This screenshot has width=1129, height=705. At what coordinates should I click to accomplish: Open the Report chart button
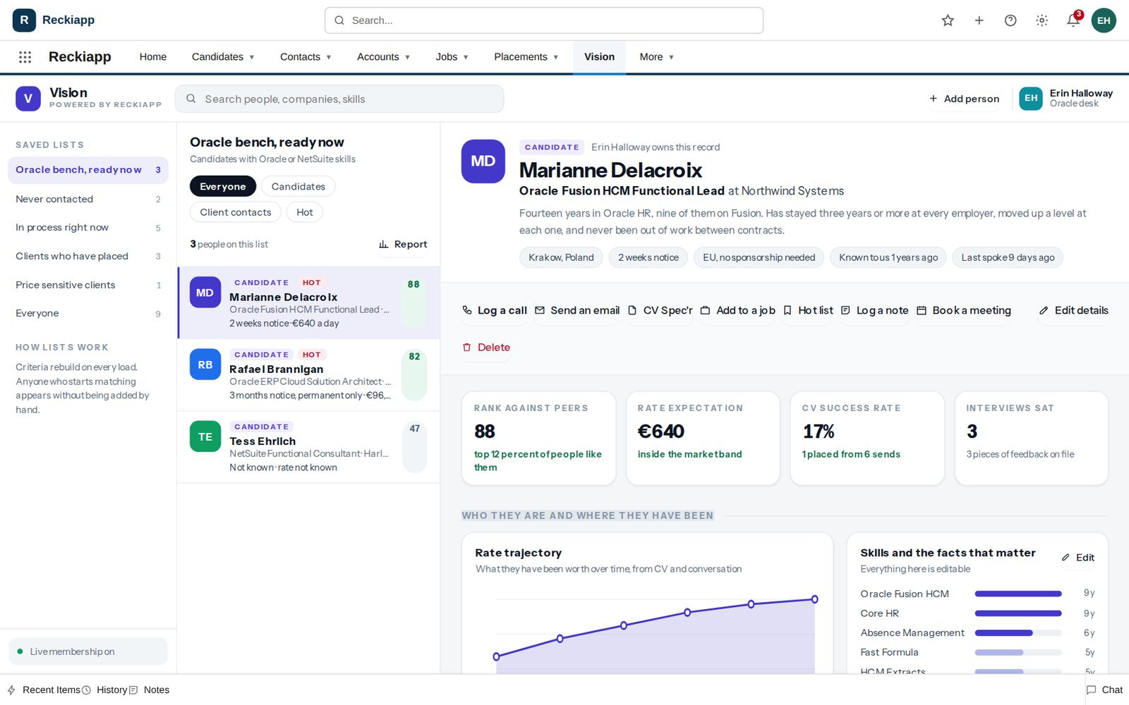(x=403, y=244)
